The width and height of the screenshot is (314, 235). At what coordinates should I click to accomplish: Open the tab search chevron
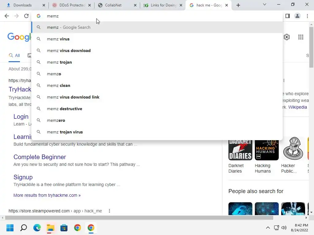(264, 4)
